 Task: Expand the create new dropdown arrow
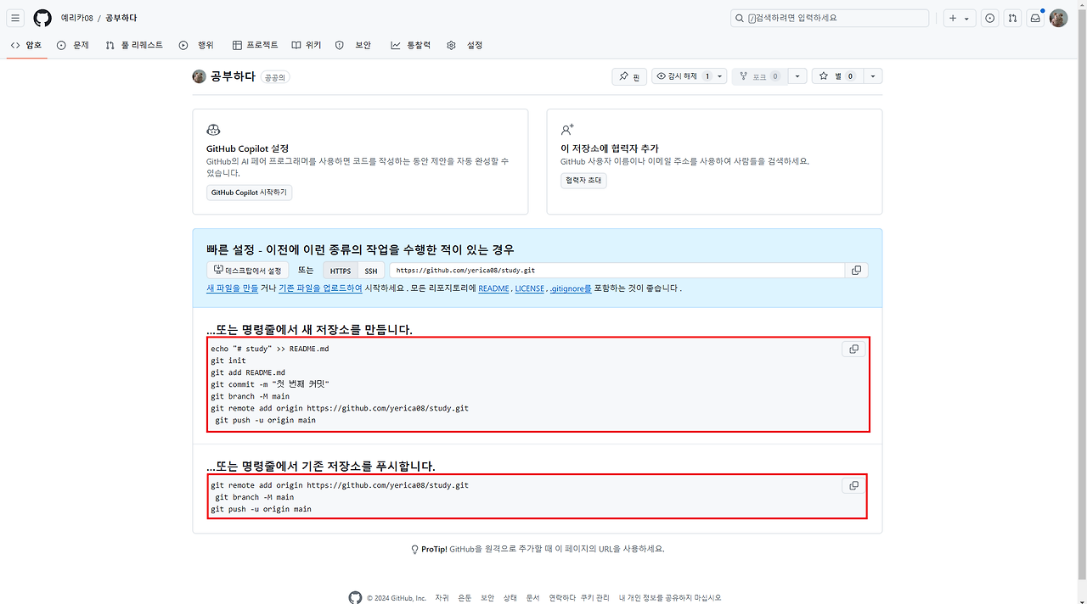pos(966,18)
